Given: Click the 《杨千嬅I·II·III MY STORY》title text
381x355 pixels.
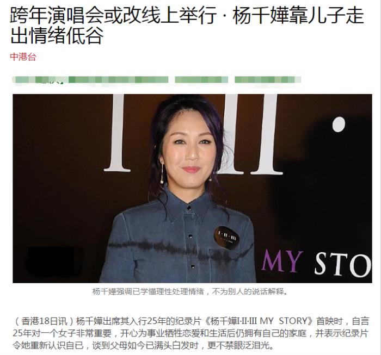Looking at the screenshot, I should [259, 321].
